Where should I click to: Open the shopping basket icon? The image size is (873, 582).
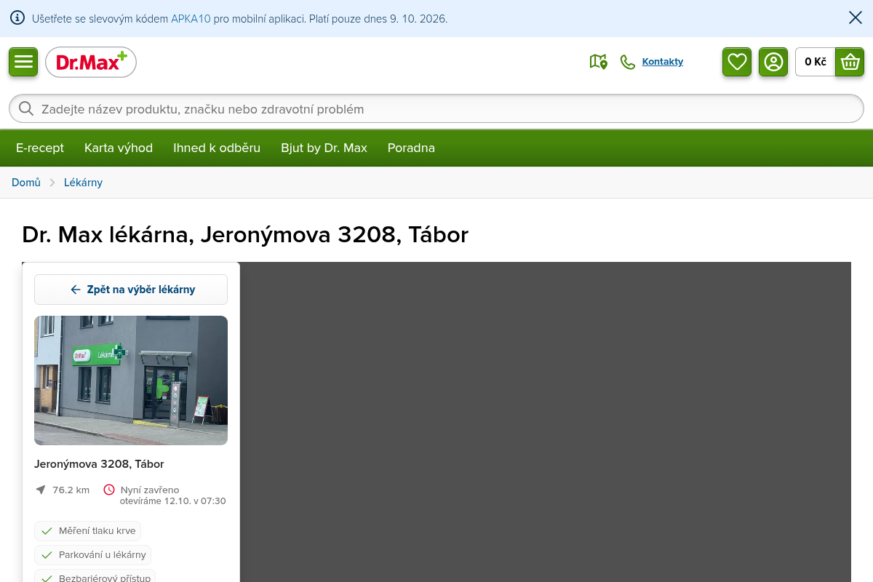tap(850, 62)
